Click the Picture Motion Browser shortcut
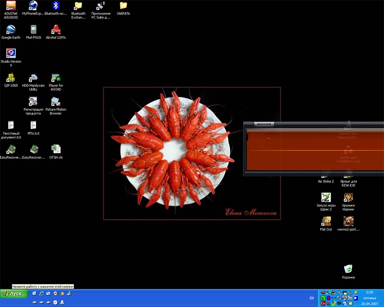This screenshot has width=384, height=307. click(56, 102)
